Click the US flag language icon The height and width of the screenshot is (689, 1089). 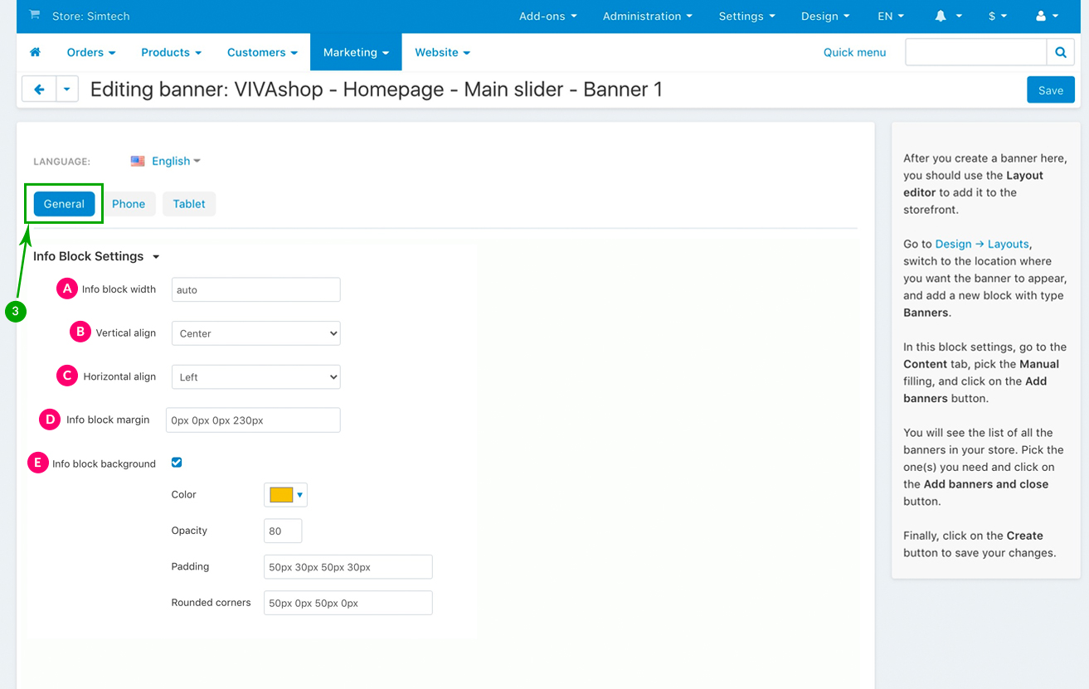(x=138, y=161)
